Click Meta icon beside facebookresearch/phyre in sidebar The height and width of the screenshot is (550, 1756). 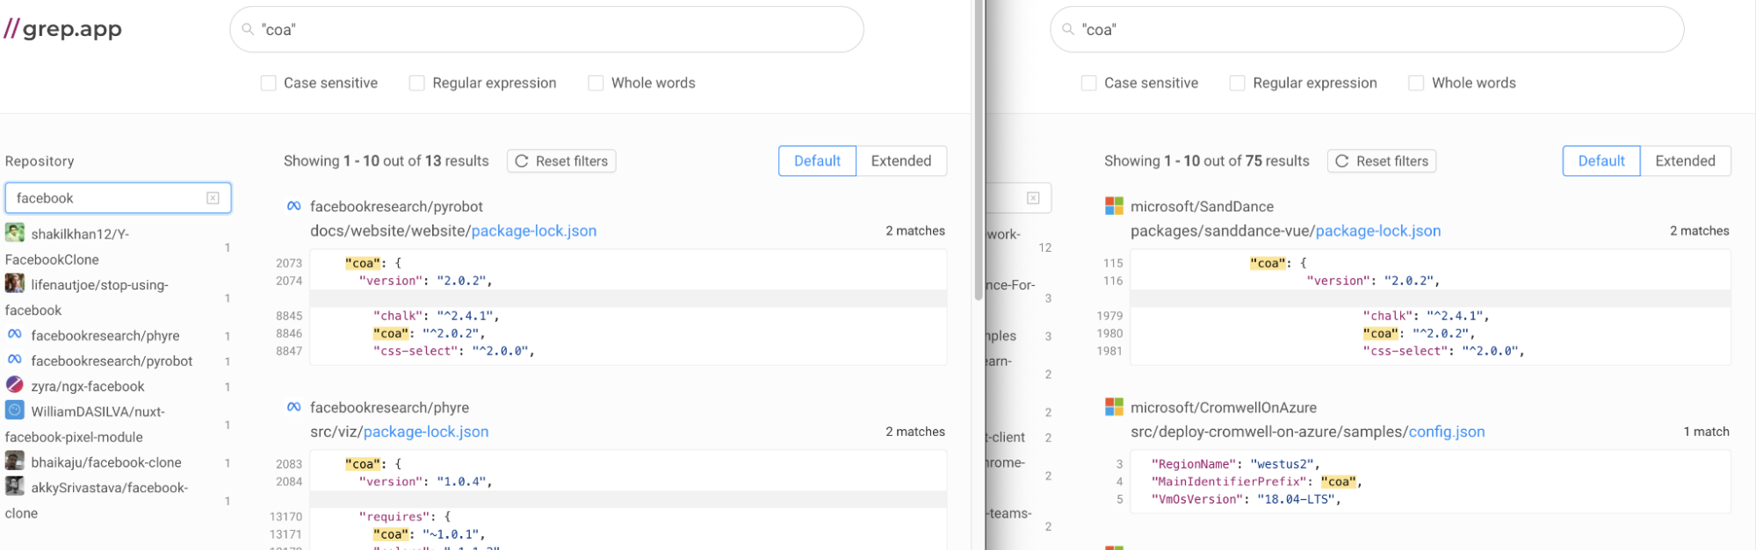pos(15,335)
